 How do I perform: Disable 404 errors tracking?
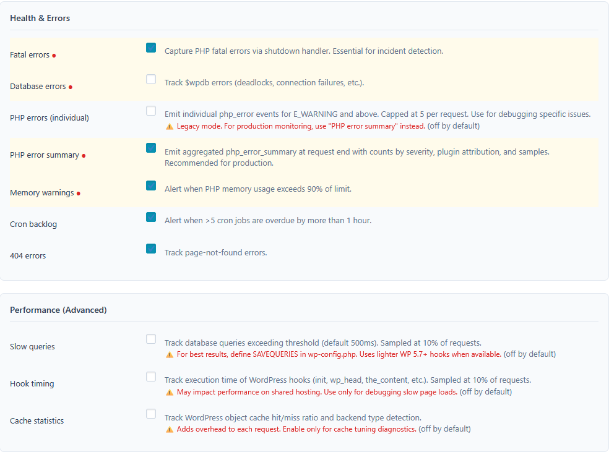pyautogui.click(x=151, y=249)
